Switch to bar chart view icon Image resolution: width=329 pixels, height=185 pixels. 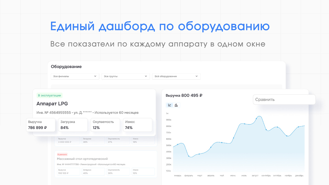click(176, 105)
